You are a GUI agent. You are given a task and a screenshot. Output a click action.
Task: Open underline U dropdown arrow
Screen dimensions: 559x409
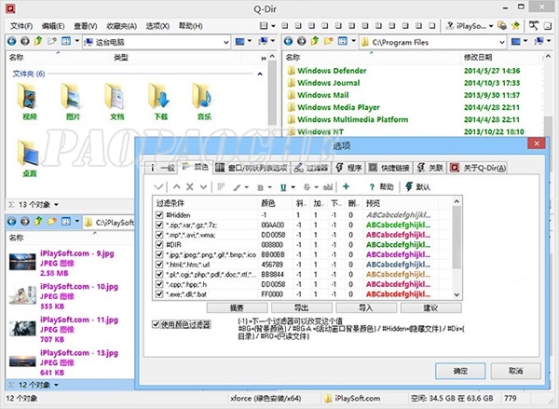point(293,187)
